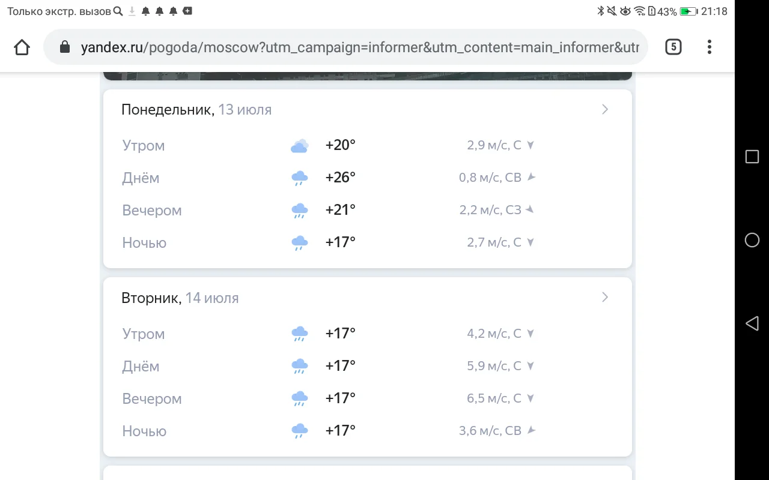Click the 13 июля date link
The image size is (769, 480).
coord(245,109)
